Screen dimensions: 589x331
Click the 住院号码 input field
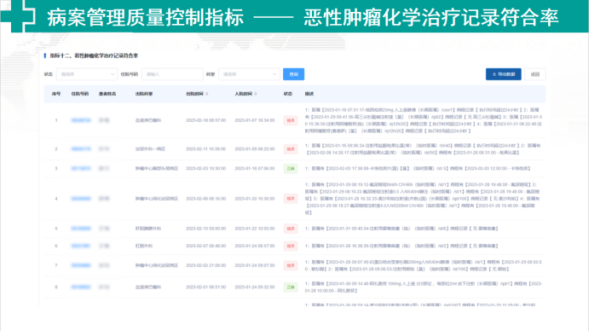[x=172, y=74]
